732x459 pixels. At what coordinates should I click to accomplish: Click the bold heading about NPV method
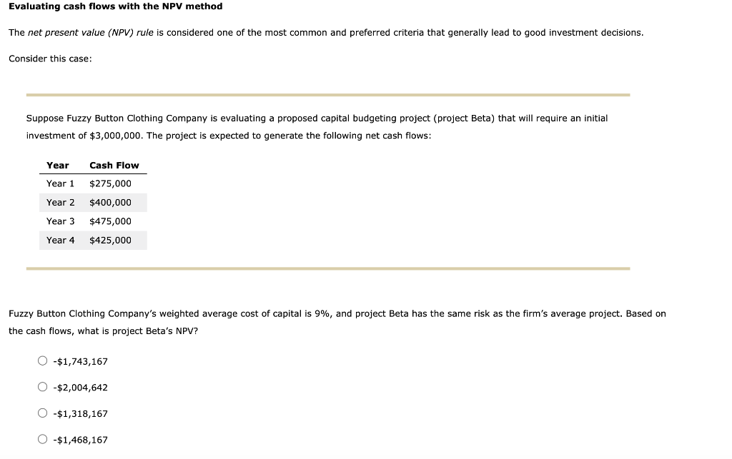(x=115, y=6)
